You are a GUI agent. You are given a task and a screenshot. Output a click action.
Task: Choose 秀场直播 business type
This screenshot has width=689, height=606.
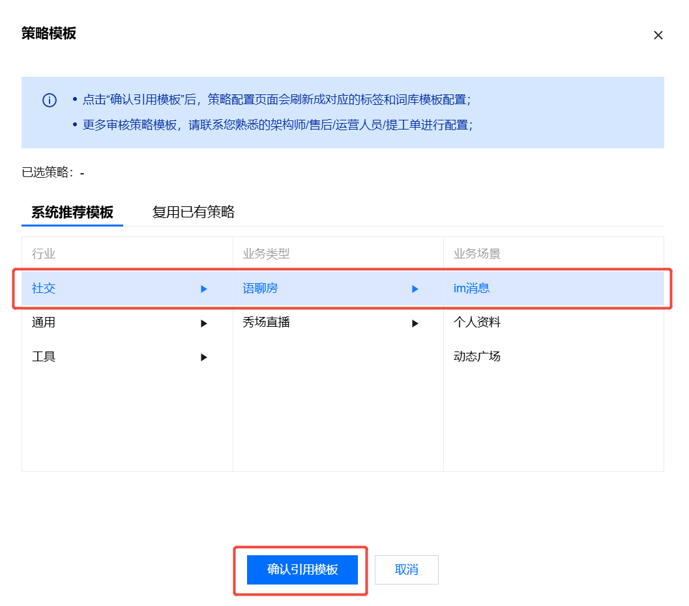pyautogui.click(x=266, y=323)
